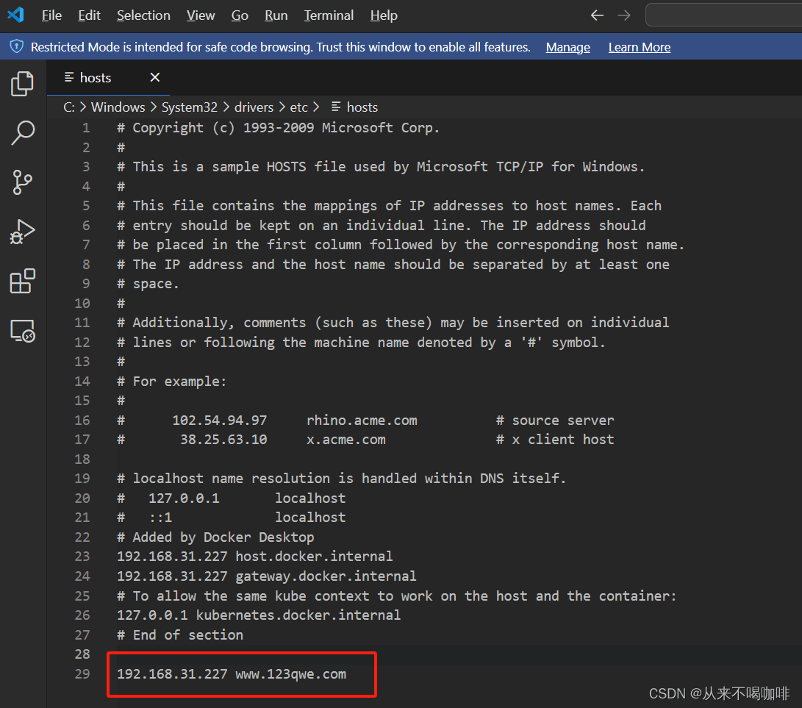Open the Terminal menu

[x=329, y=15]
